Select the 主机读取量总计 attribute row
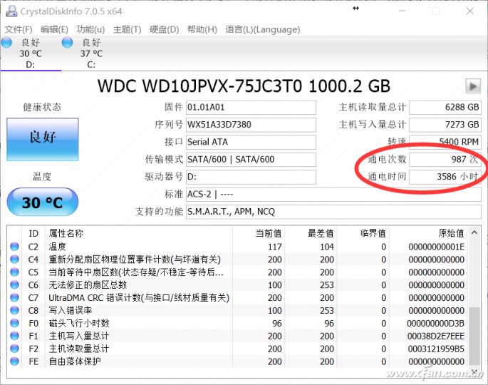488x385 pixels. (x=237, y=349)
